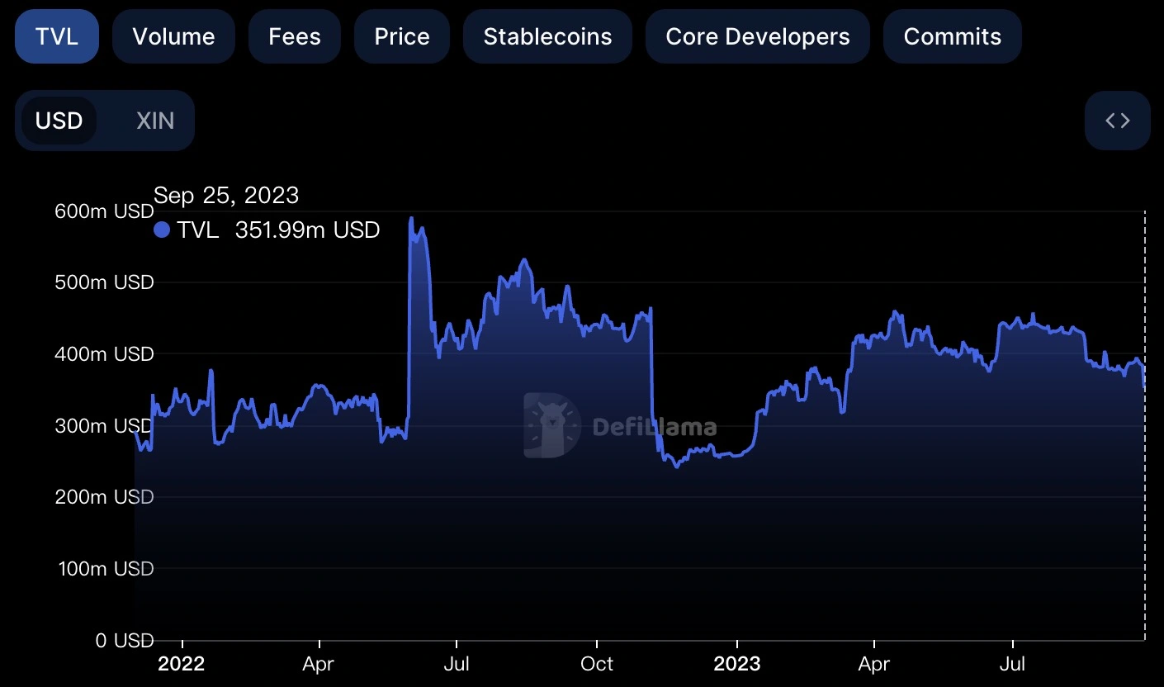Switch currency toggle to XIN
This screenshot has height=687, width=1164.
pos(155,121)
